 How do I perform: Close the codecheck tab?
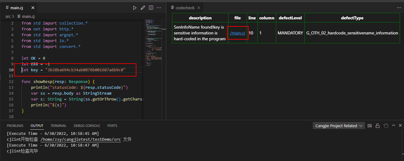point(198,8)
